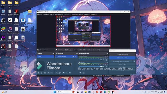
Task: Click the OBS icon in the taskbar
Action: [112, 92]
